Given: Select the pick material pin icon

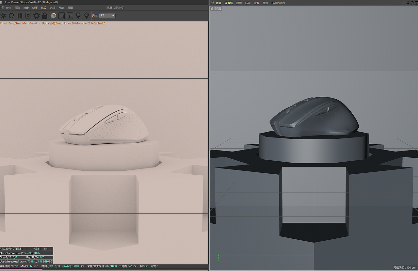Looking at the screenshot, I should 87,15.
